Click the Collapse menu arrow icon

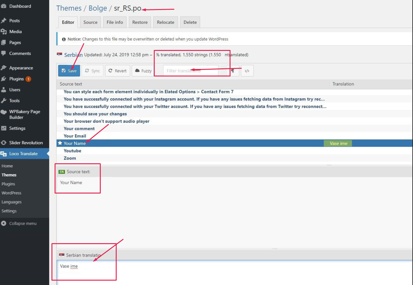pos(4,224)
